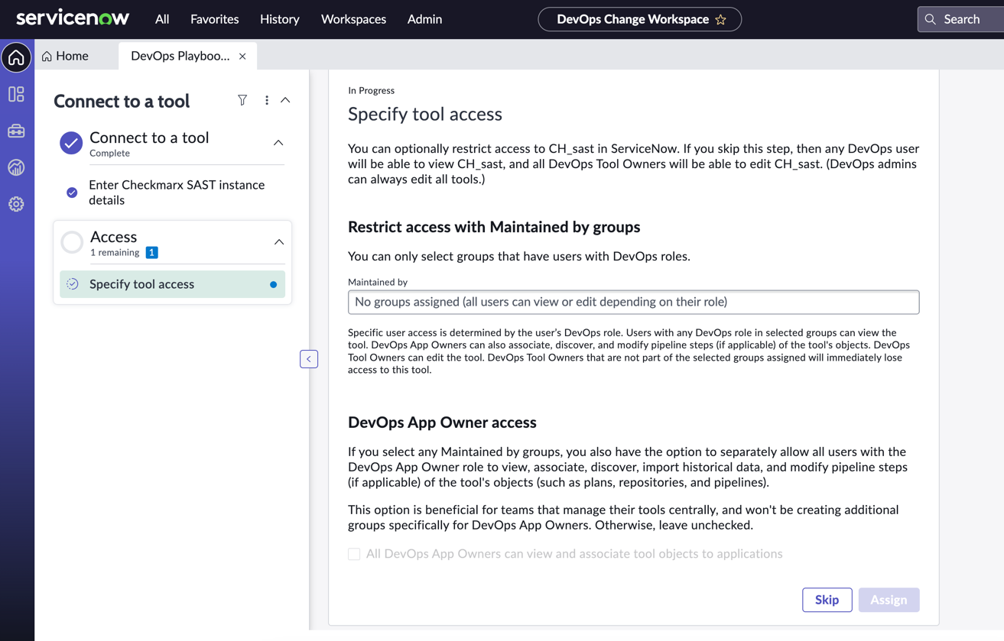Image resolution: width=1004 pixels, height=641 pixels.
Task: Click the search magnifier icon
Action: pos(931,20)
